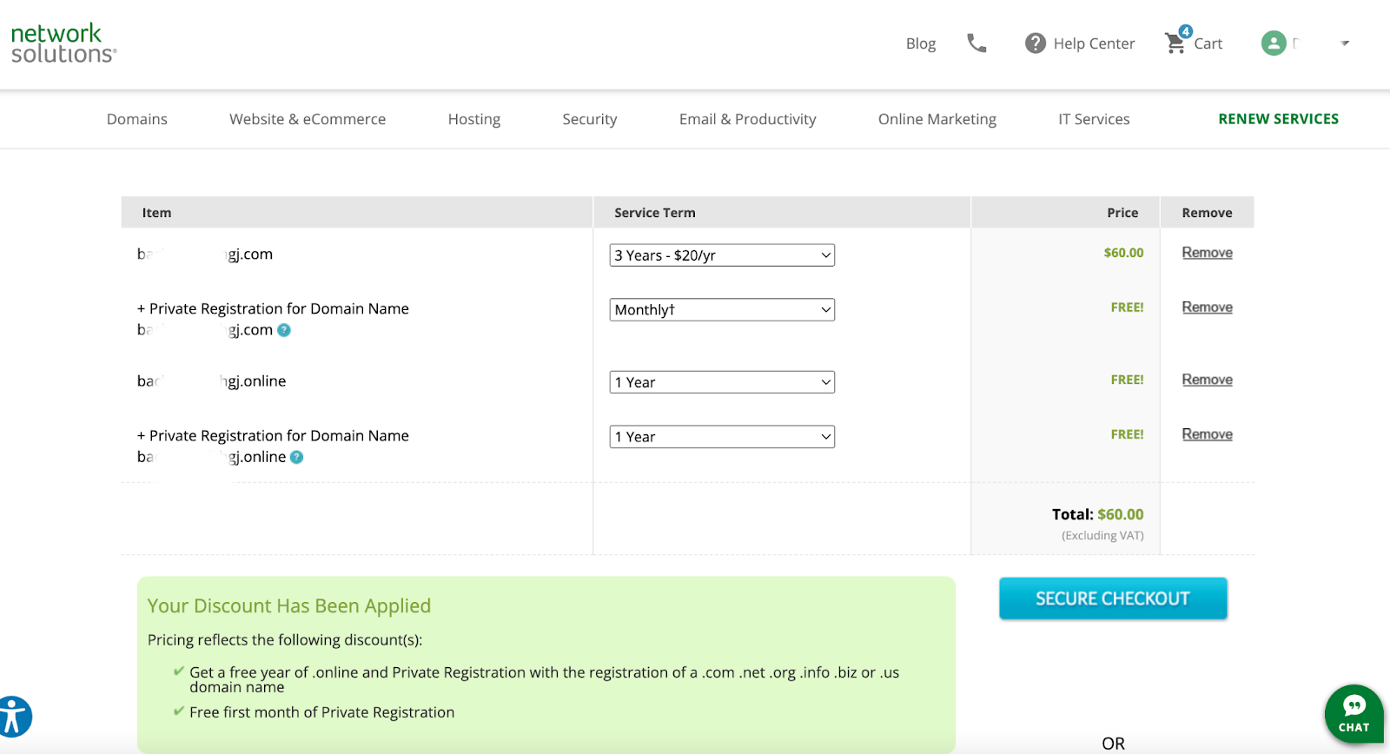Open the Website & eCommerce menu
The image size is (1390, 754).
(308, 119)
